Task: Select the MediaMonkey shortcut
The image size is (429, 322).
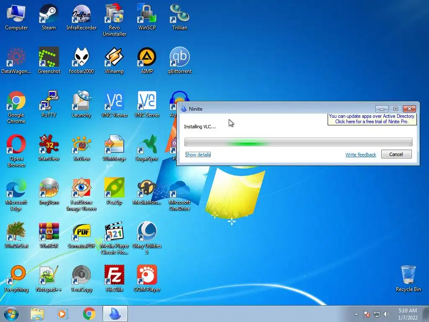Action: [x=147, y=191]
